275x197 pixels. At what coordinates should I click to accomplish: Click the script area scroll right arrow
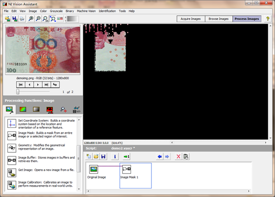[249, 191]
